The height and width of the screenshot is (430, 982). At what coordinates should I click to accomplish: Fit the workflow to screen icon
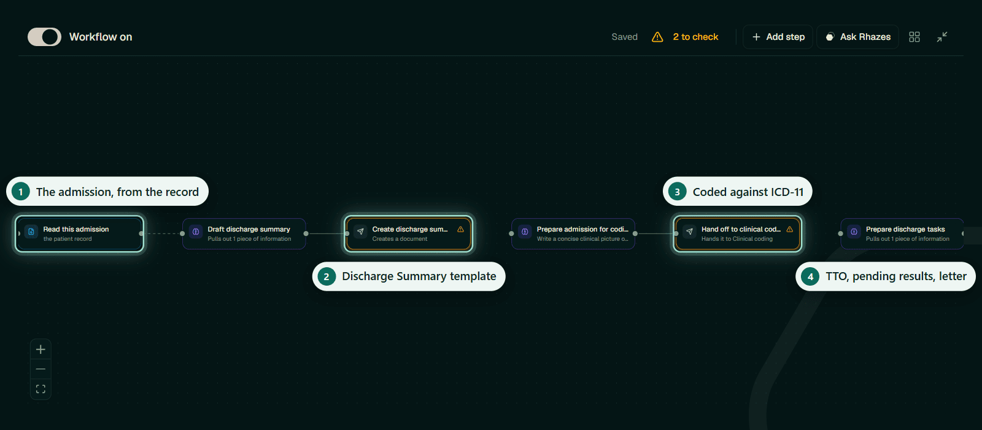click(41, 389)
